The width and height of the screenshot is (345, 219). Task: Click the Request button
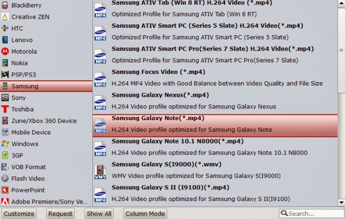click(x=61, y=214)
